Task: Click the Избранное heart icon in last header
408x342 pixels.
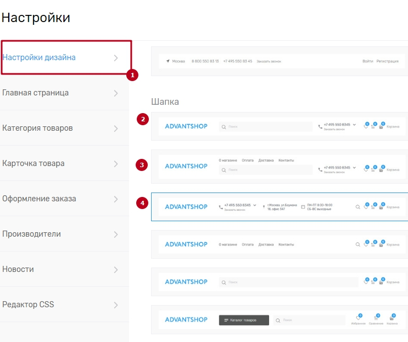Action: tap(358, 318)
